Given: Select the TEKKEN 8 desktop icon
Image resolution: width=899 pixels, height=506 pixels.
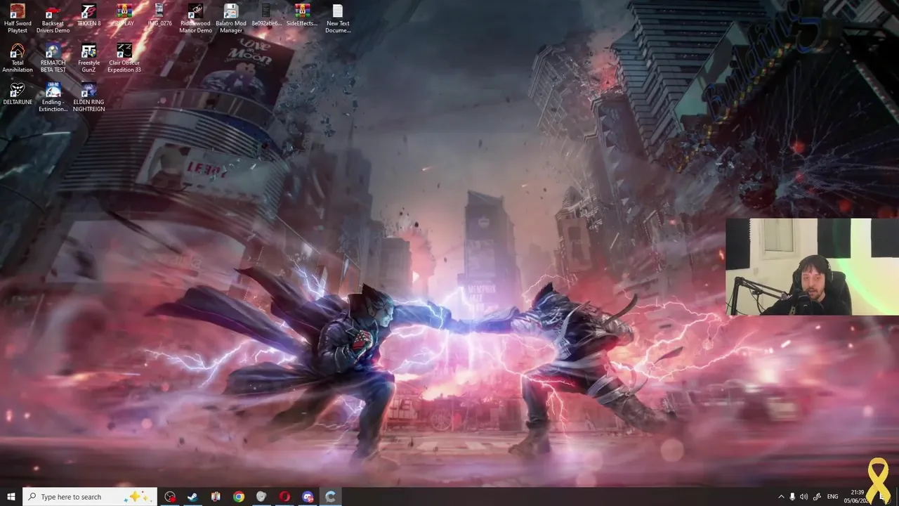Looking at the screenshot, I should [x=88, y=15].
